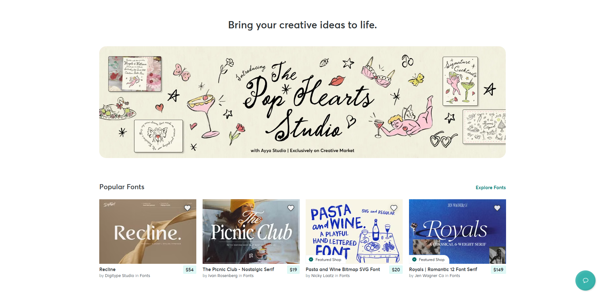Open the Pop Hearts Studio banner

tap(302, 102)
